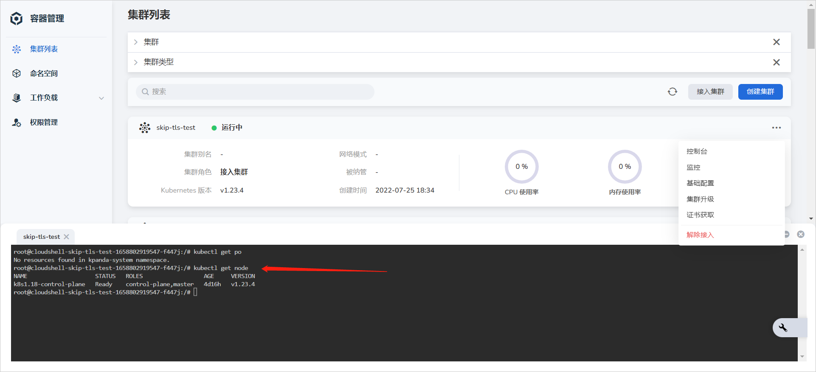Viewport: 816px width, 372px height.
Task: Click the 命名空间 cube icon in the sidebar
Action: (x=17, y=73)
